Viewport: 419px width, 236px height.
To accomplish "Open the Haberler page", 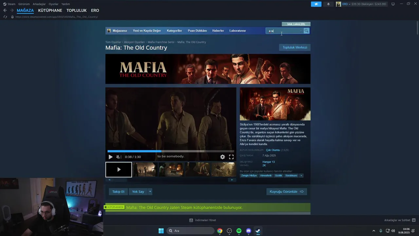I will click(x=218, y=31).
